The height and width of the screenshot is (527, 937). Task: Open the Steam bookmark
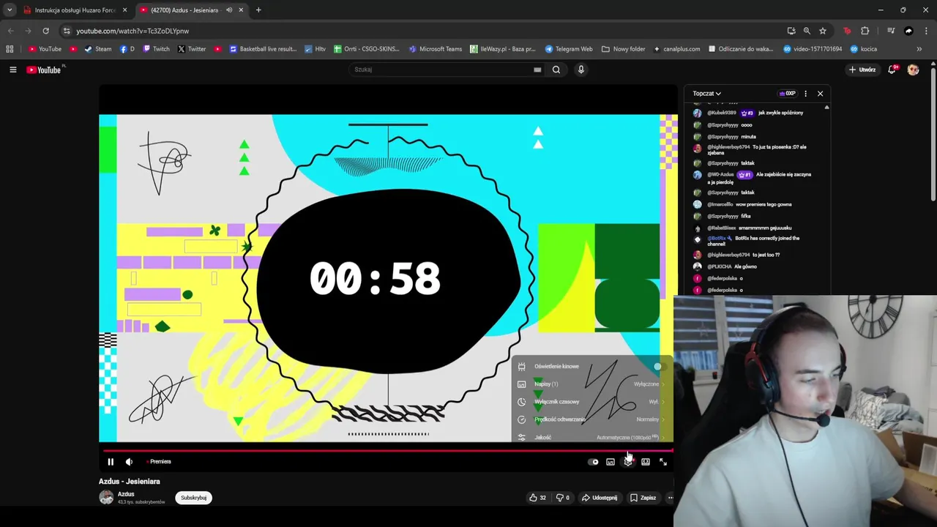pos(98,49)
